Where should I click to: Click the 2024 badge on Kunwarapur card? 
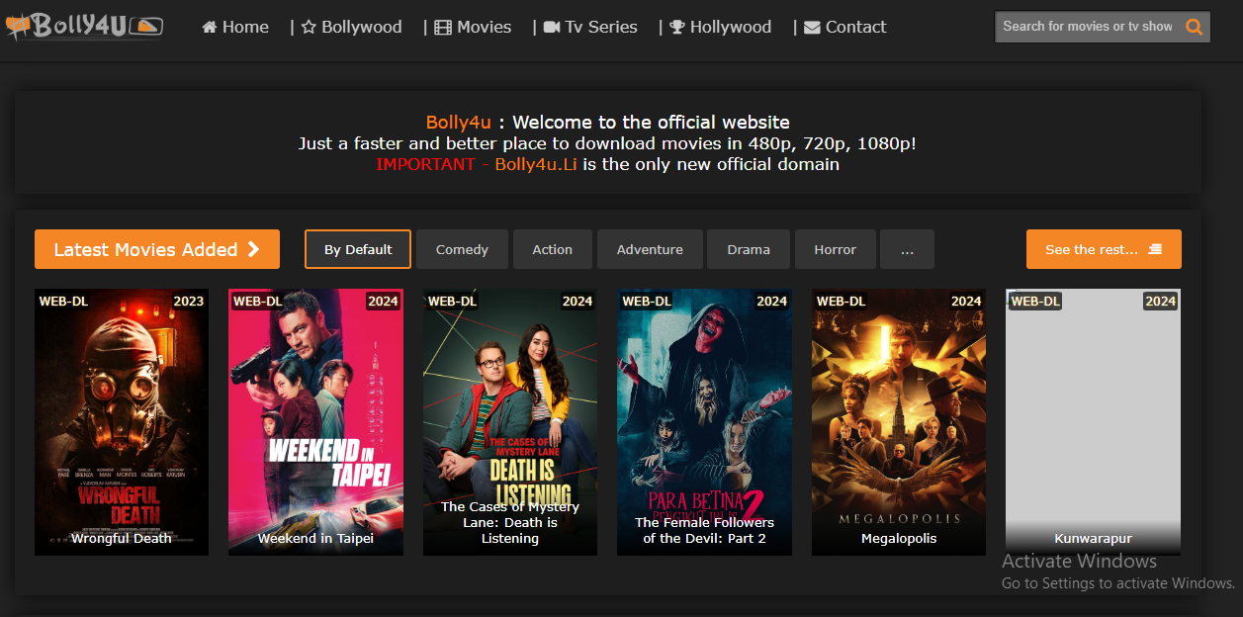pyautogui.click(x=1161, y=301)
